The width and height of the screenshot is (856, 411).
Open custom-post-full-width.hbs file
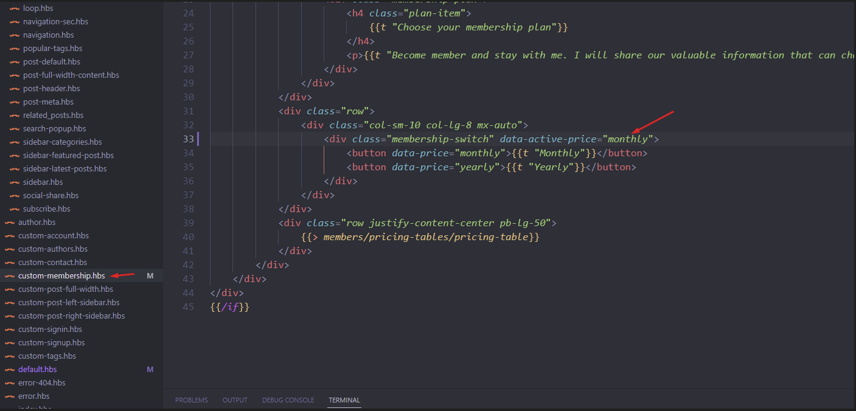[66, 289]
